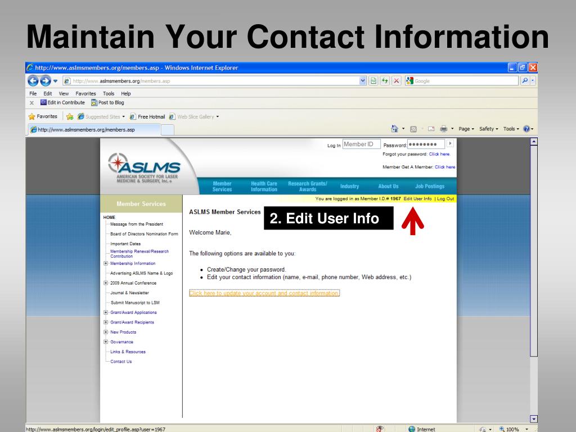The image size is (576, 432).
Task: Expand 2009 Annual Conference tree node
Action: click(106, 283)
